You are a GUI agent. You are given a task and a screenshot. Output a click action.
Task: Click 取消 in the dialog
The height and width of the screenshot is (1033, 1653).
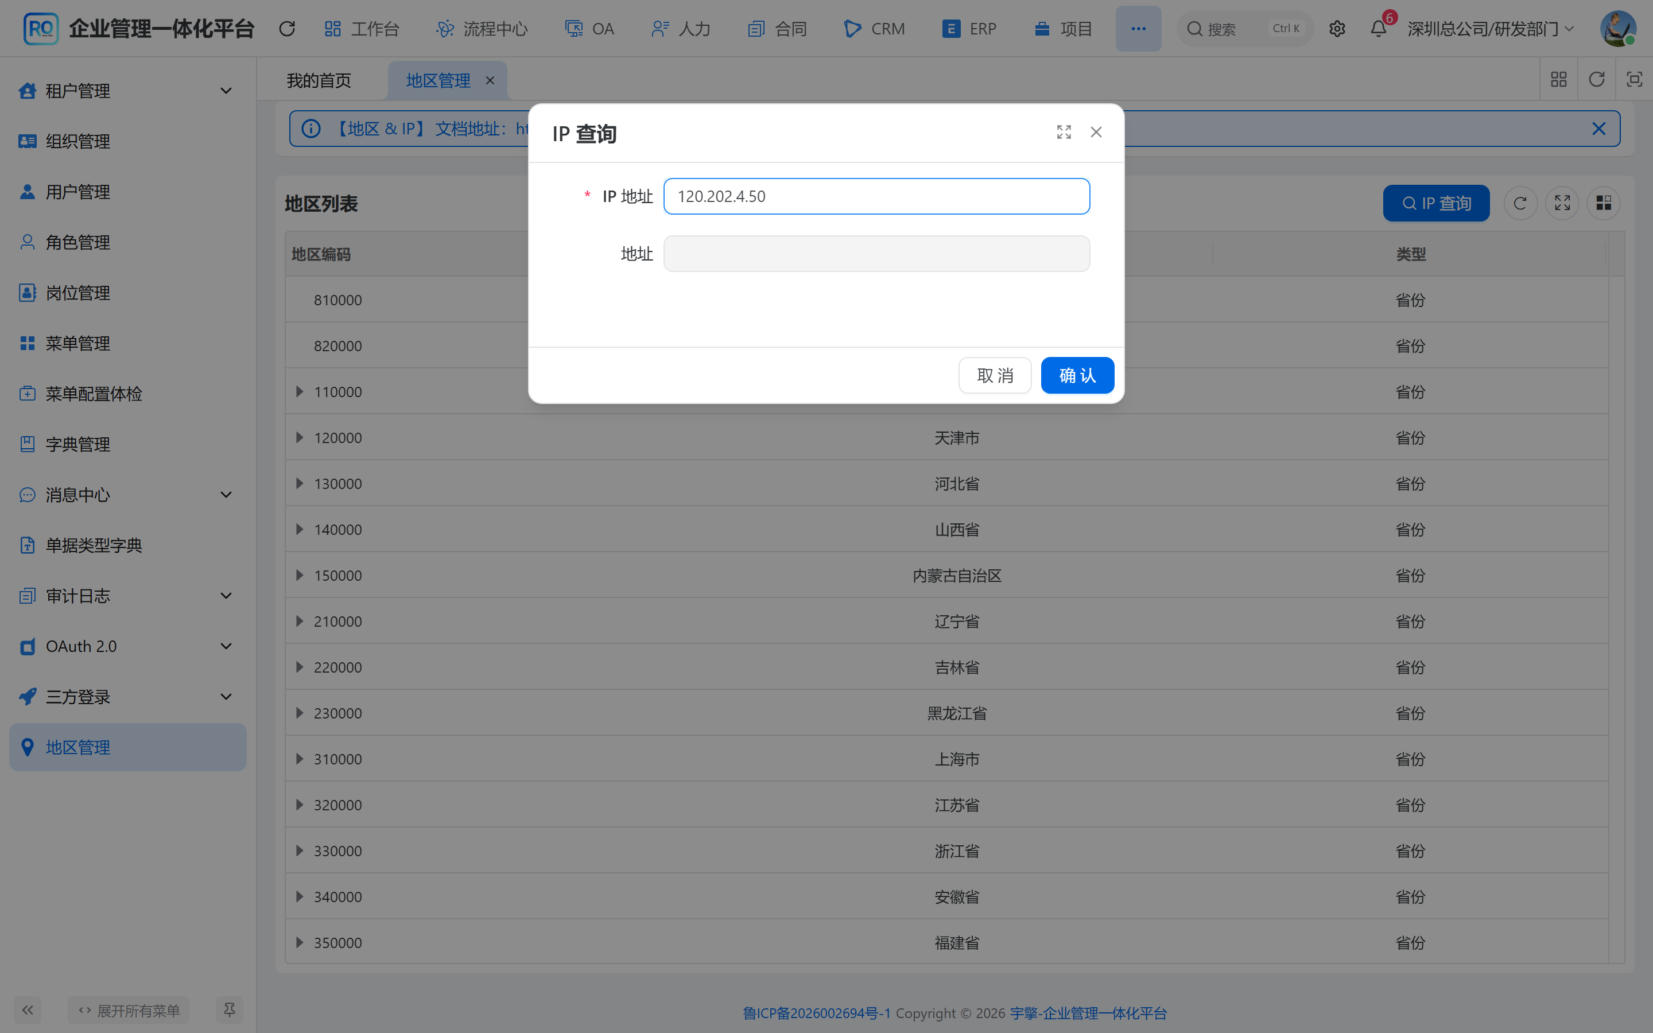pyautogui.click(x=995, y=375)
